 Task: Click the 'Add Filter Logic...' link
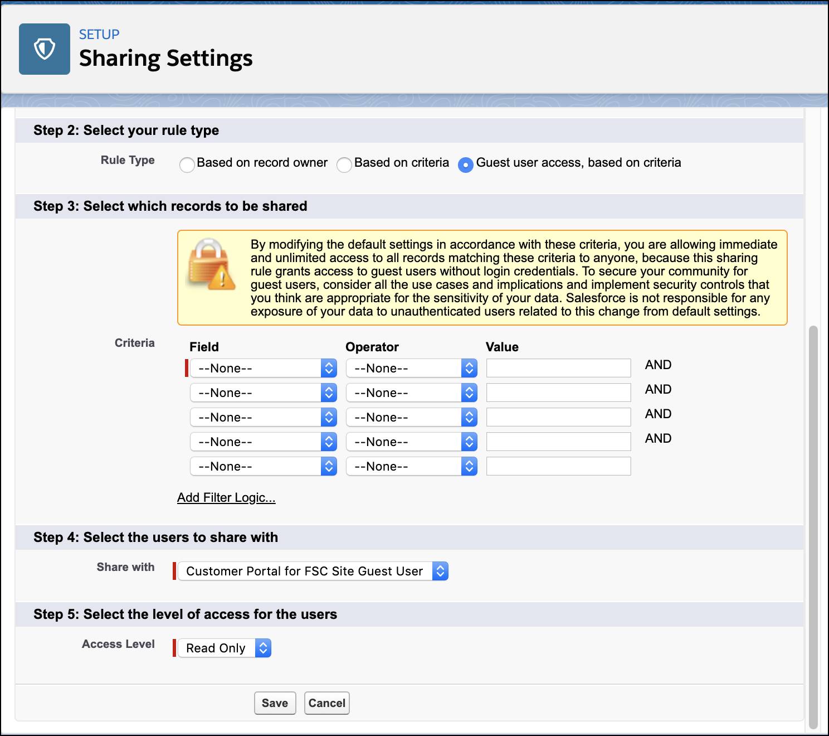[226, 497]
